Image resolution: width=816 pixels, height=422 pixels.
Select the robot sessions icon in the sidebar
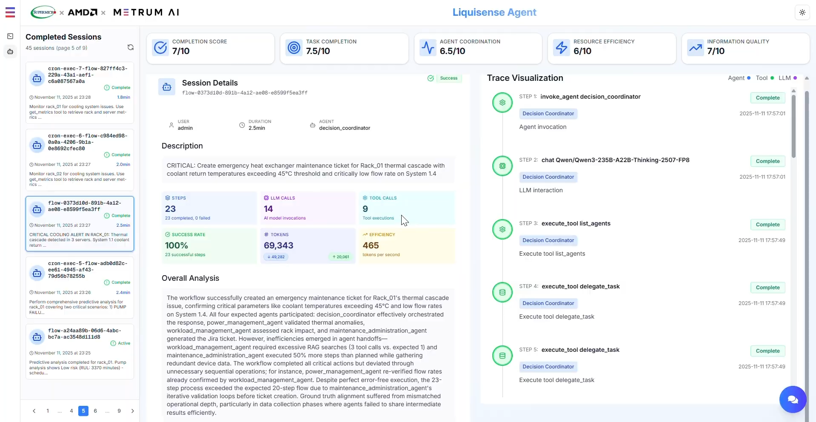[10, 51]
